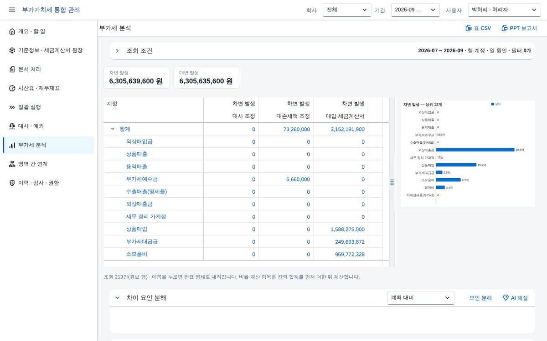The height and width of the screenshot is (341, 547).
Task: Click the bar chart icon beside 부가세 분석
Action: [x=12, y=145]
